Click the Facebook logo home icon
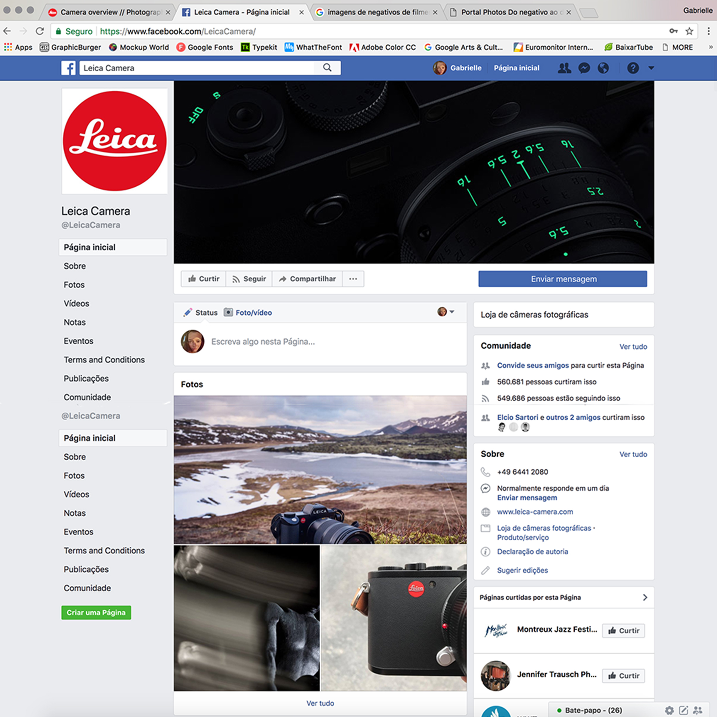Viewport: 717px width, 717px height. click(x=68, y=68)
